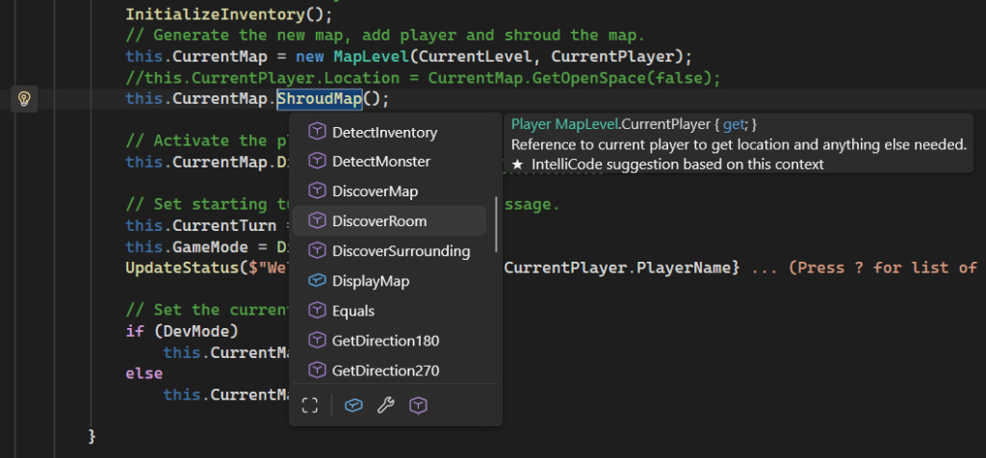Click the closing curly brace
The image size is (986, 458).
pyautogui.click(x=91, y=436)
